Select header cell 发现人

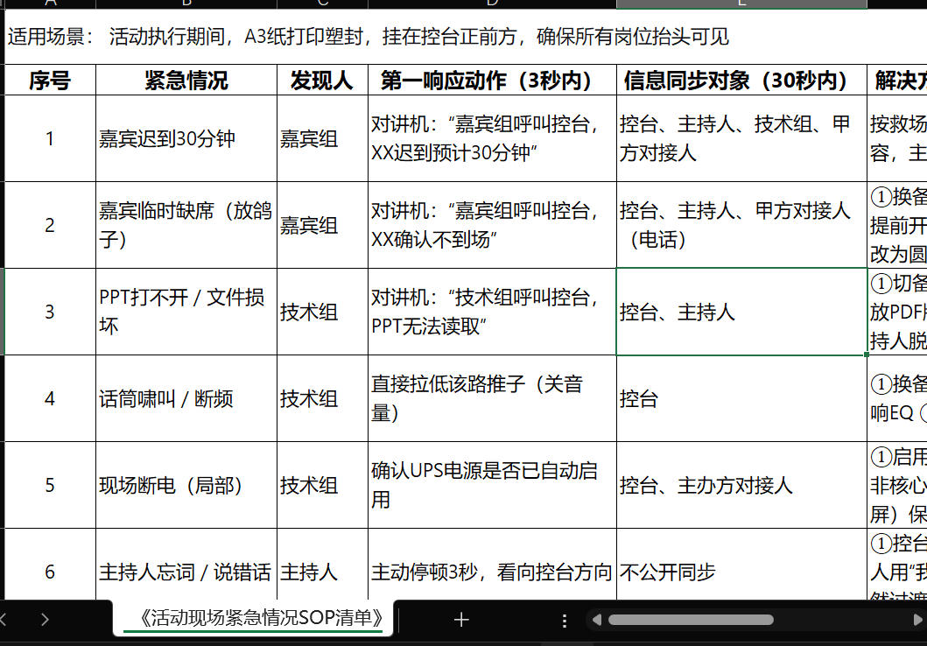tap(322, 80)
